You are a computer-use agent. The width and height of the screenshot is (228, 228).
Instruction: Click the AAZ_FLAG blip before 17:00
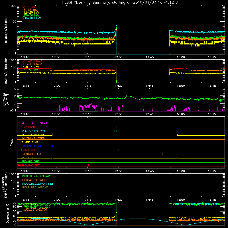click(52, 158)
